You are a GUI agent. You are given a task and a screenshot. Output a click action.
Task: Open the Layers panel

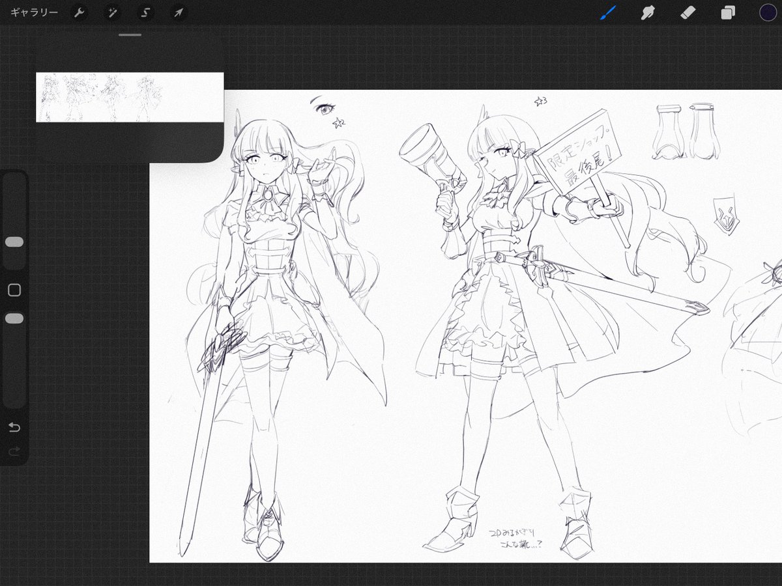click(x=728, y=12)
